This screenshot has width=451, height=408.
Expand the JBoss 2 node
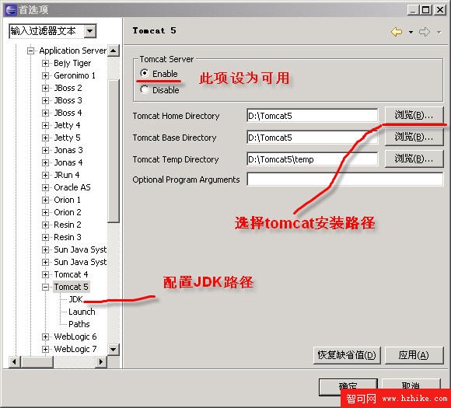click(x=45, y=88)
